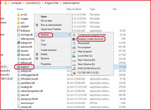Select the msdbg2.dll file name

pos(26,87)
